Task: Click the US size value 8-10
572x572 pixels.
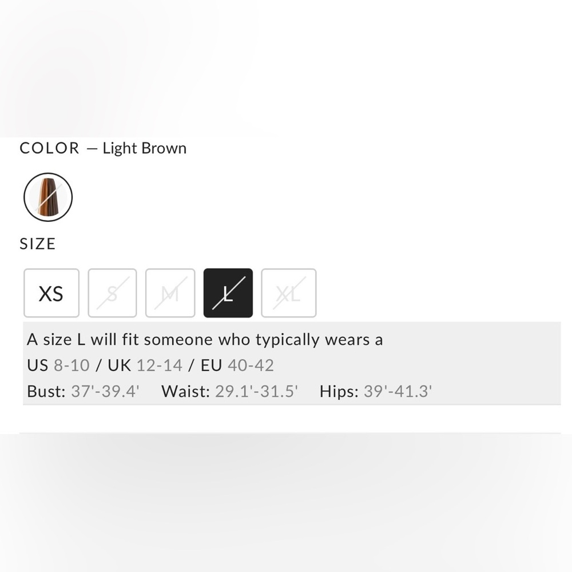Action: (x=71, y=365)
